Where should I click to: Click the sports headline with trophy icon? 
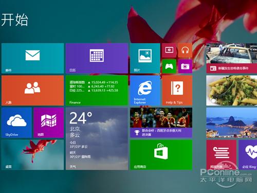pyautogui.click(x=161, y=132)
